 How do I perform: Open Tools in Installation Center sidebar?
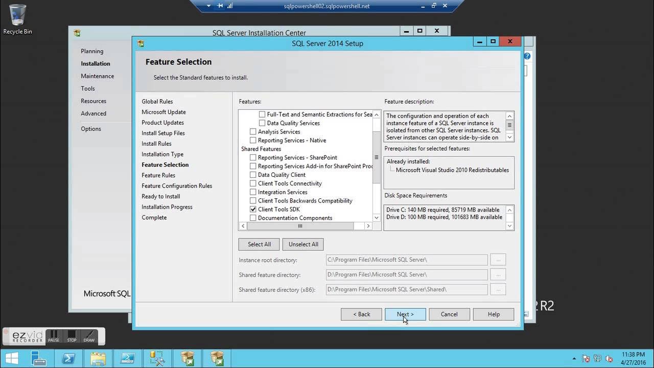(88, 88)
